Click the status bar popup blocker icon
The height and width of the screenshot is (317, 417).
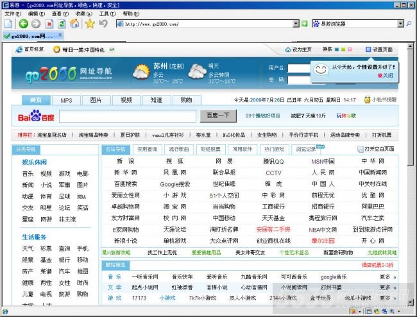click(353, 311)
